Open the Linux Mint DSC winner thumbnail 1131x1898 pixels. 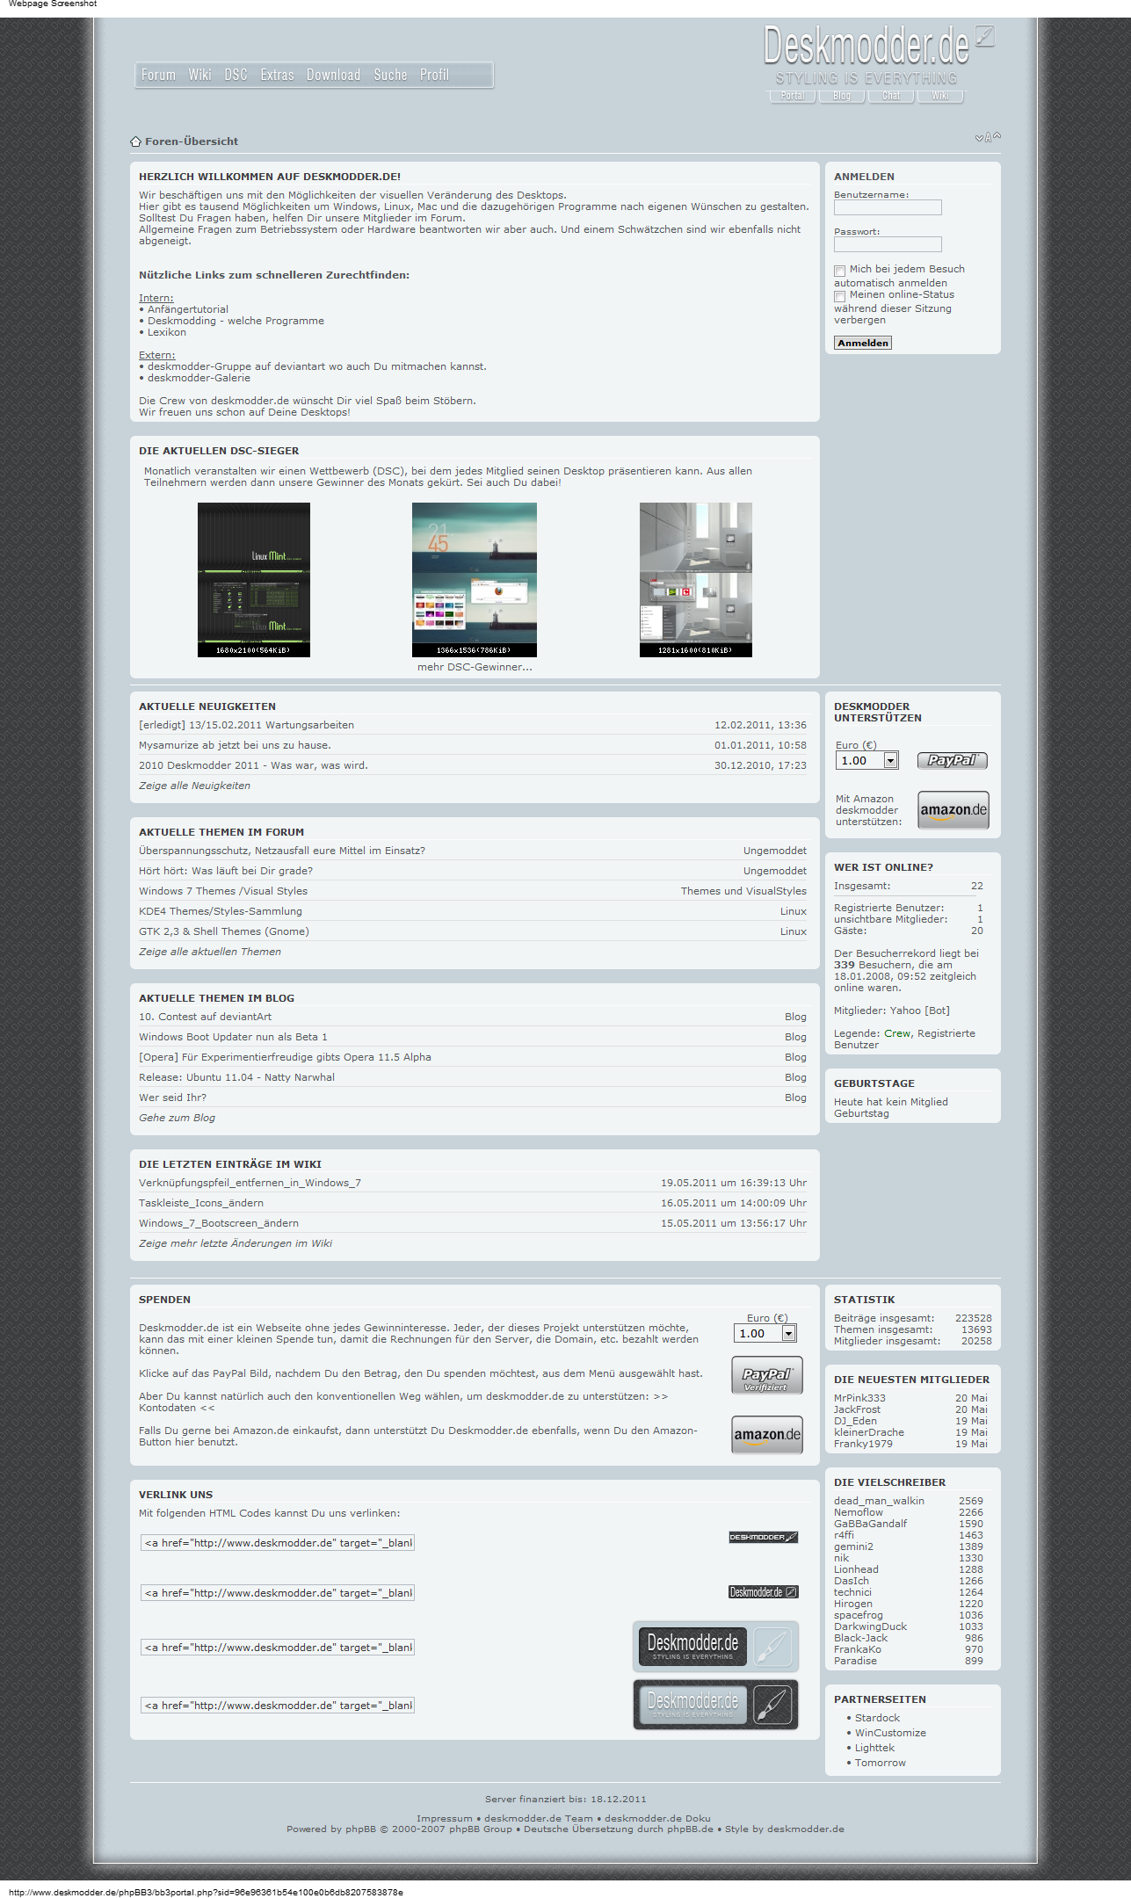[254, 579]
